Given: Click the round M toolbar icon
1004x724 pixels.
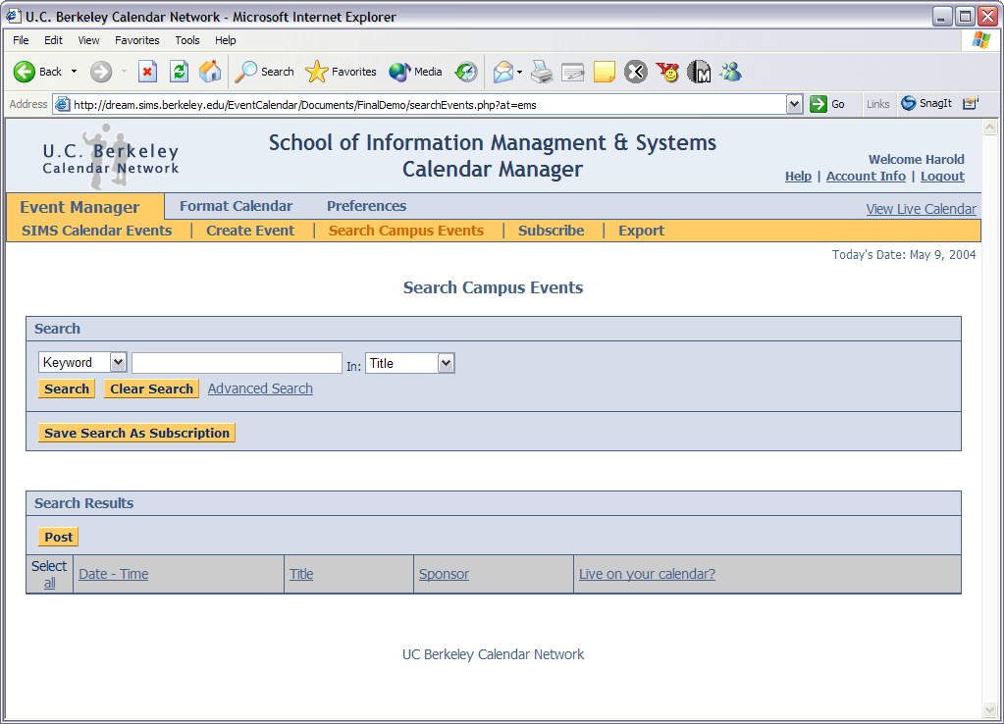Looking at the screenshot, I should (699, 72).
